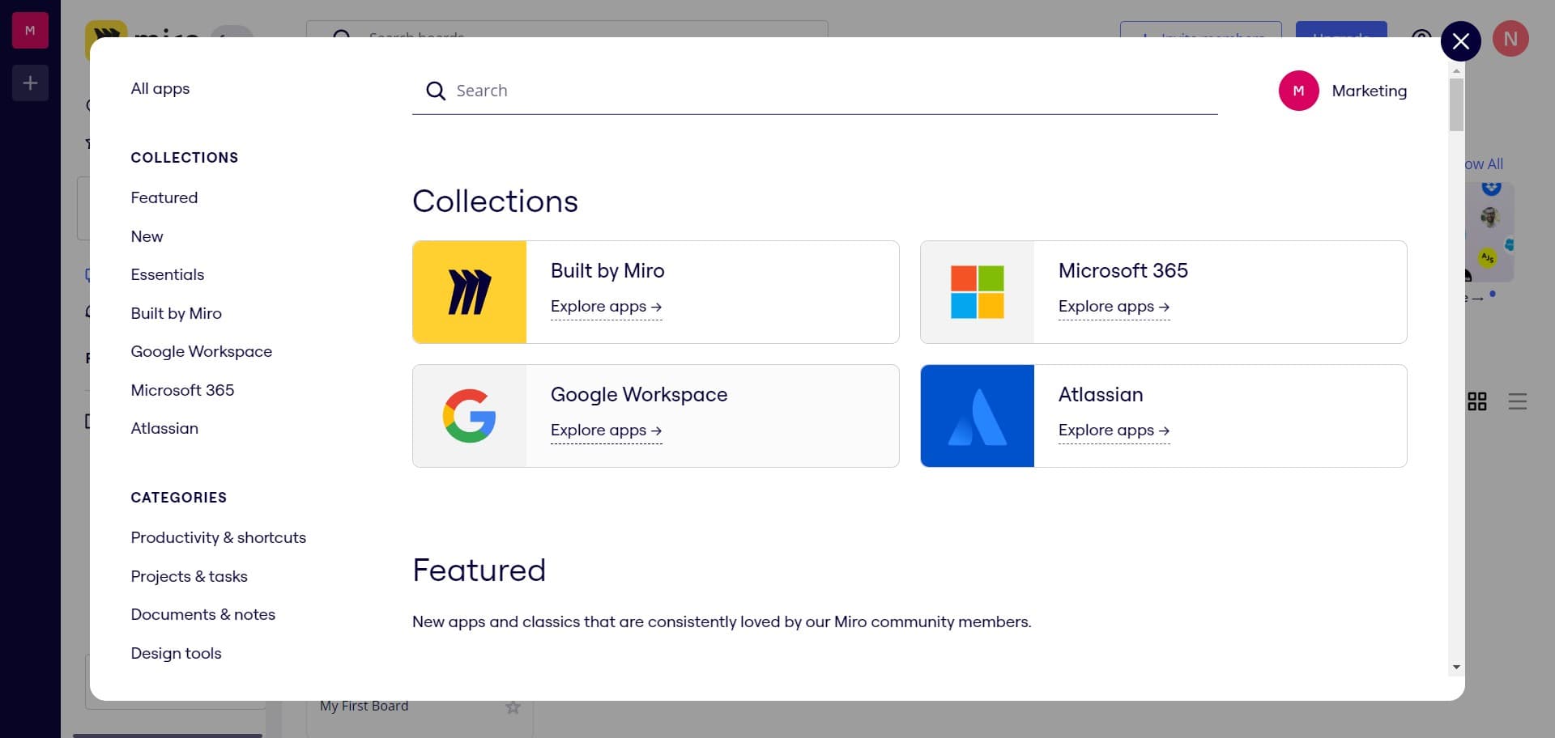Click the plus icon in the left sidebar
Image resolution: width=1555 pixels, height=738 pixels.
30,83
